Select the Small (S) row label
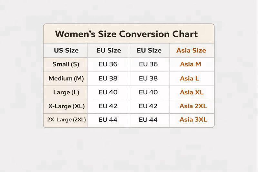Screen dimensions: 258x172 point(66,64)
